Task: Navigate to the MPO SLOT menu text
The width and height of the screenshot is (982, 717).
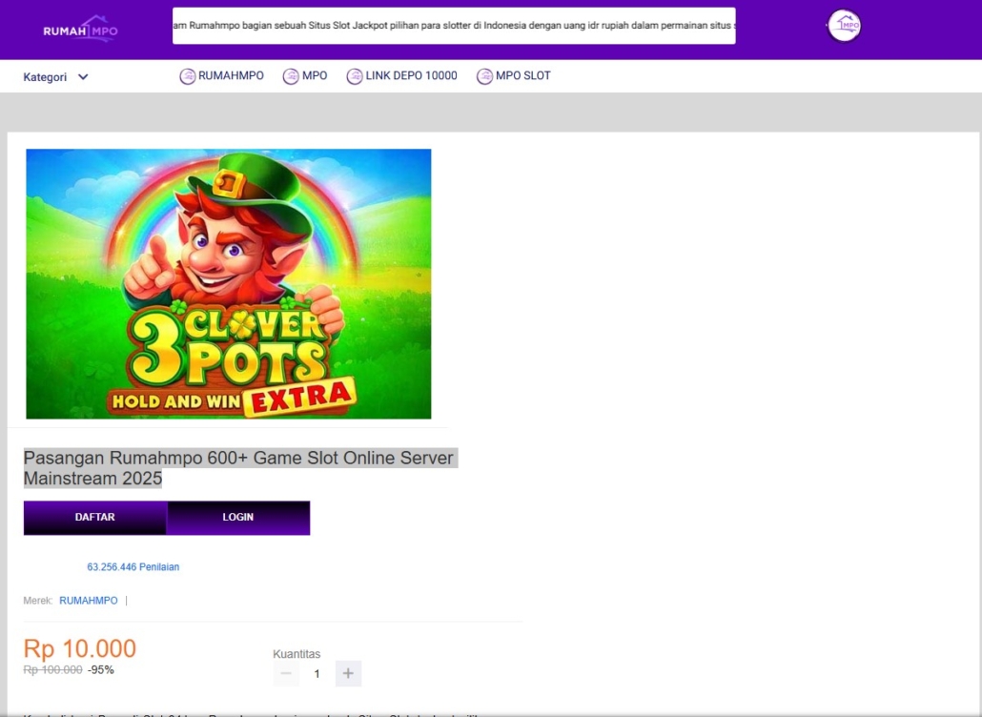Action: pyautogui.click(x=522, y=75)
